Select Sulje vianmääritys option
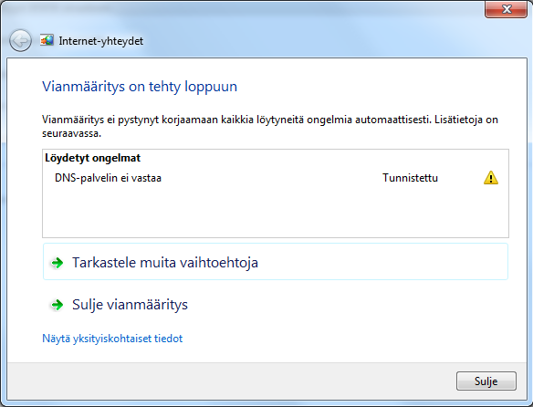The image size is (533, 407). click(x=276, y=304)
